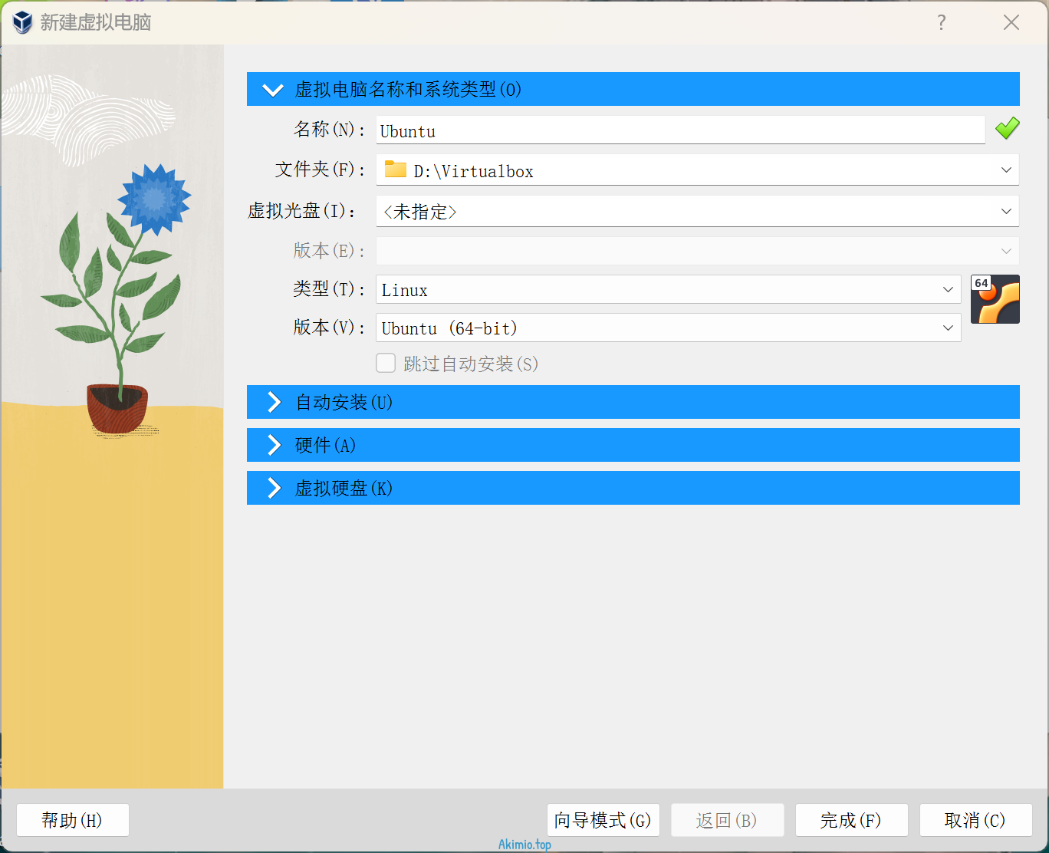Click the blue flower illustration on left
This screenshot has width=1049, height=853.
coord(154,199)
